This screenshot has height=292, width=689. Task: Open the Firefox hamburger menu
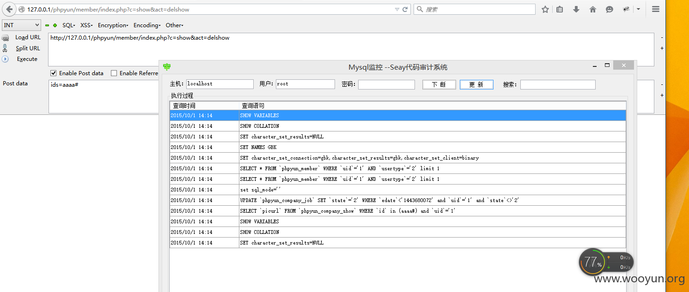(x=656, y=9)
